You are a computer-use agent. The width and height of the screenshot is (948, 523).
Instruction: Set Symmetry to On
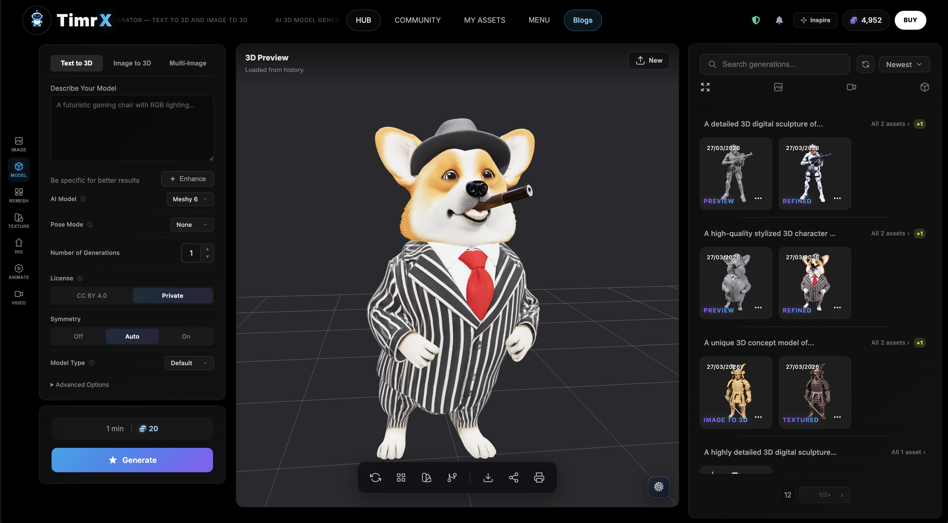click(x=186, y=336)
